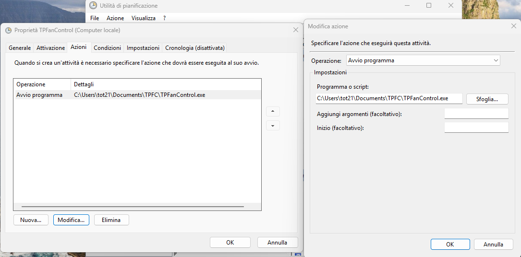521x257 pixels.
Task: Open the Azione menu
Action: (x=115, y=18)
